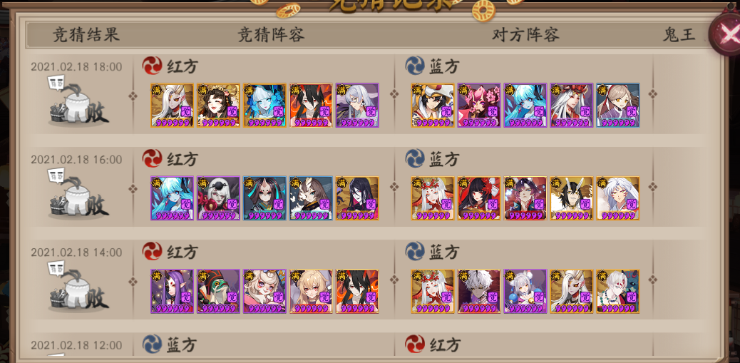This screenshot has height=363, width=740.
Task: Click the 对方阵容 column header
Action: coord(525,35)
